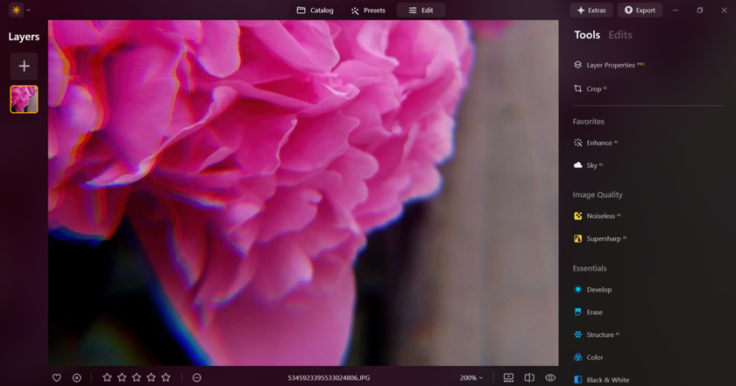Select the peony layer thumbnail
Screen dimensions: 736x386
[x=24, y=99]
